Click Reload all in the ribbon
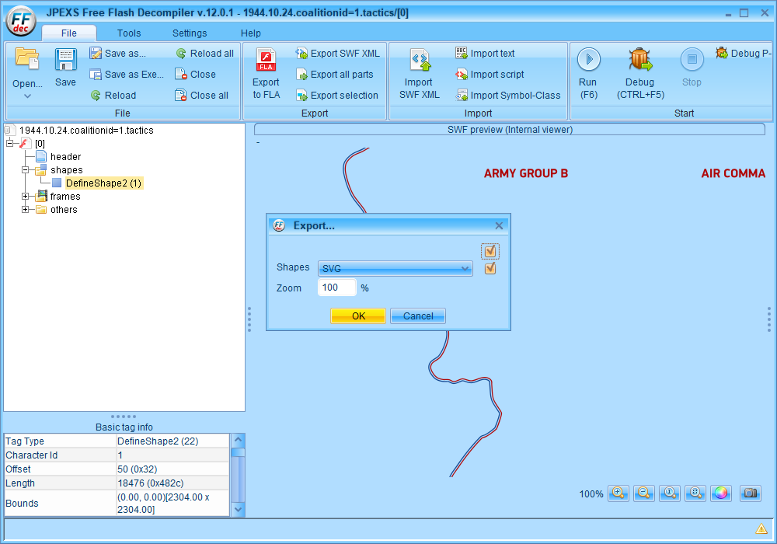Screen dimensions: 777x544 [204, 54]
